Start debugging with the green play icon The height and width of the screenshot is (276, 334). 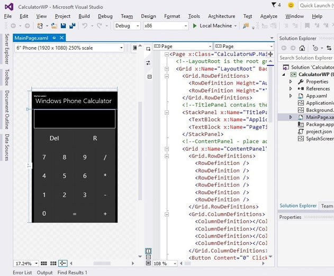(194, 26)
